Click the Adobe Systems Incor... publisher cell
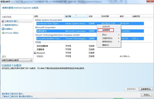154x99 pixels. (76, 23)
